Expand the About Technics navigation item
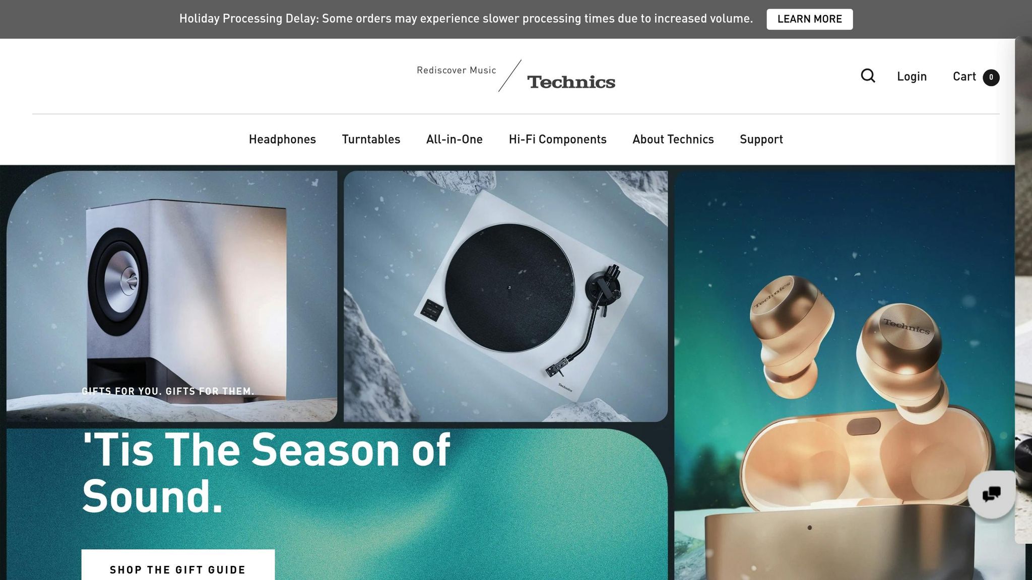Viewport: 1032px width, 580px height. 673,139
